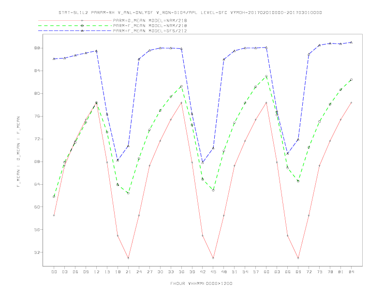383x296 pixels.
Task: Click blue GFS triangle marker at hour 18
Action: point(118,160)
